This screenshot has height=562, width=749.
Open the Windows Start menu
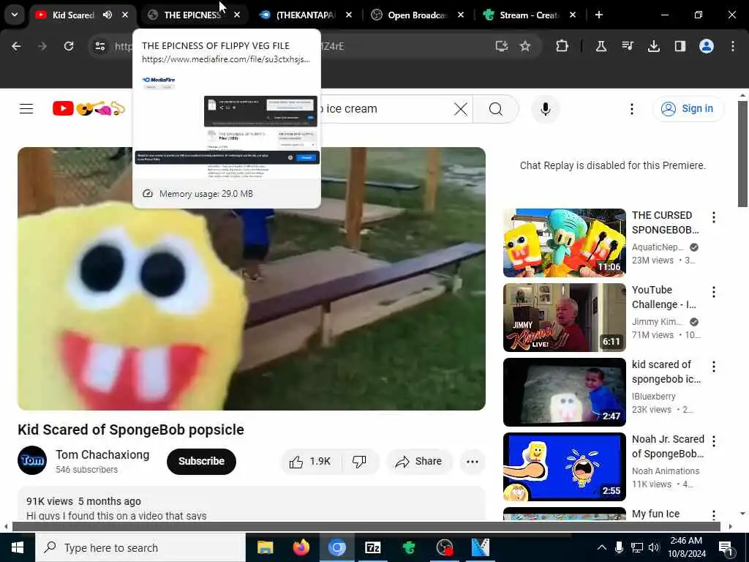[x=18, y=547]
